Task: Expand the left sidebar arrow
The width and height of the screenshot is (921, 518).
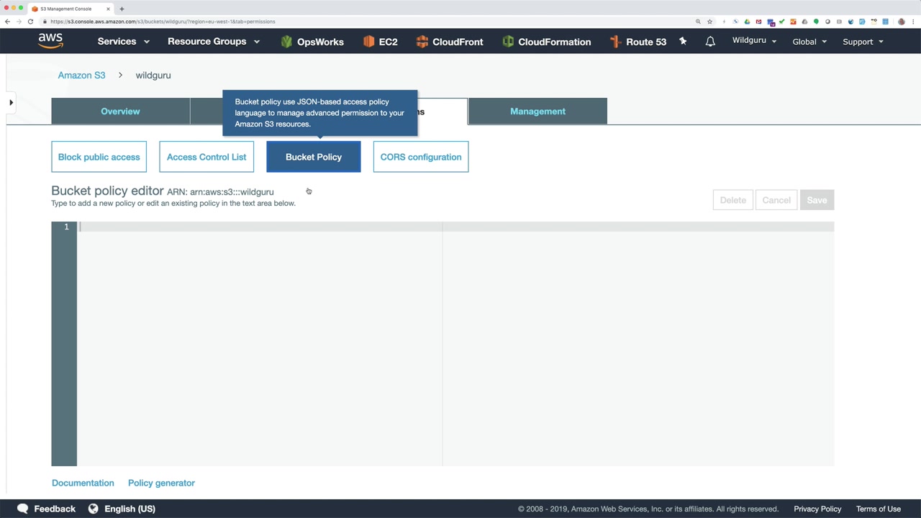Action: [11, 103]
